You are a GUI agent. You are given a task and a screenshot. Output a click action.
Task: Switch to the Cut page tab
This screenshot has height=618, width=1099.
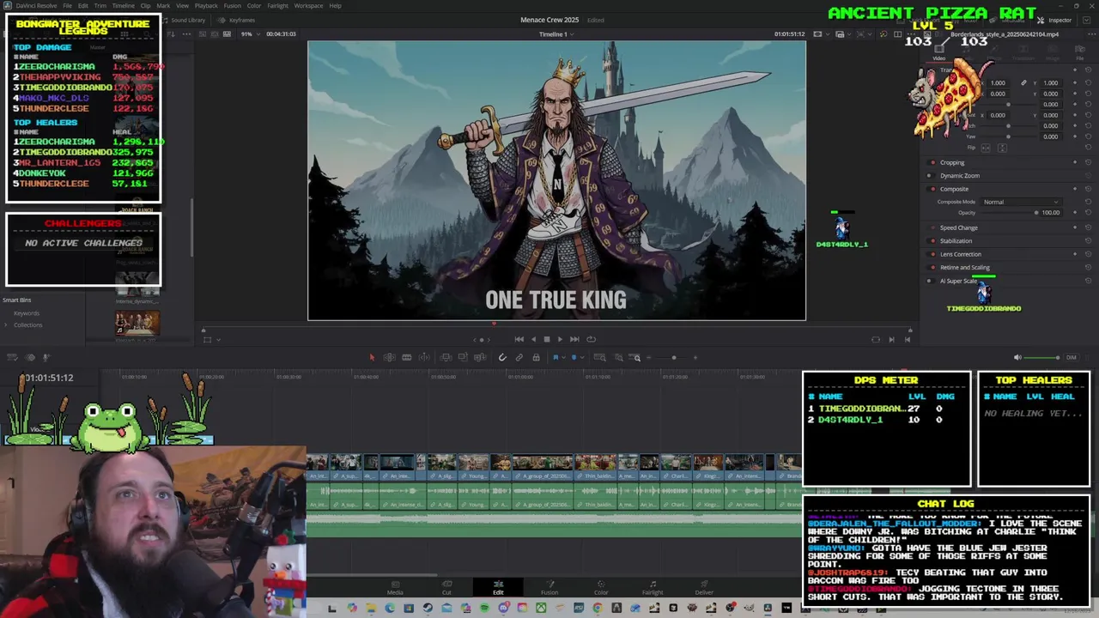point(446,588)
